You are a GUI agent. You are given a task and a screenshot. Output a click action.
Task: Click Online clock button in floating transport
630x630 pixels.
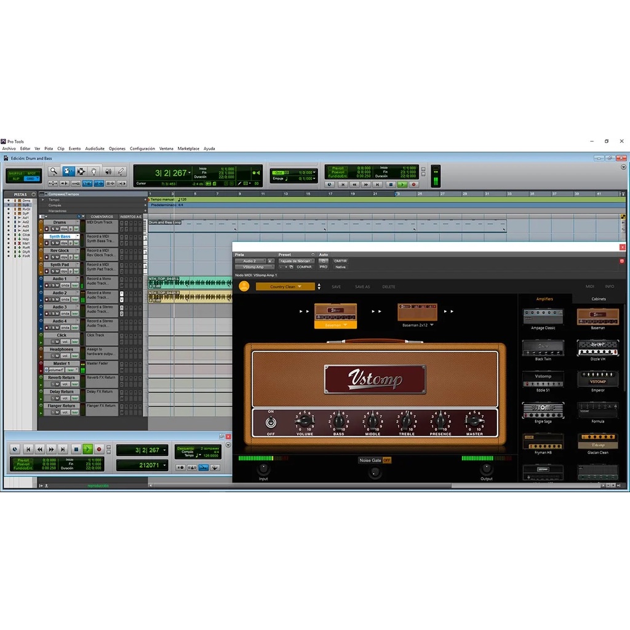(x=15, y=449)
